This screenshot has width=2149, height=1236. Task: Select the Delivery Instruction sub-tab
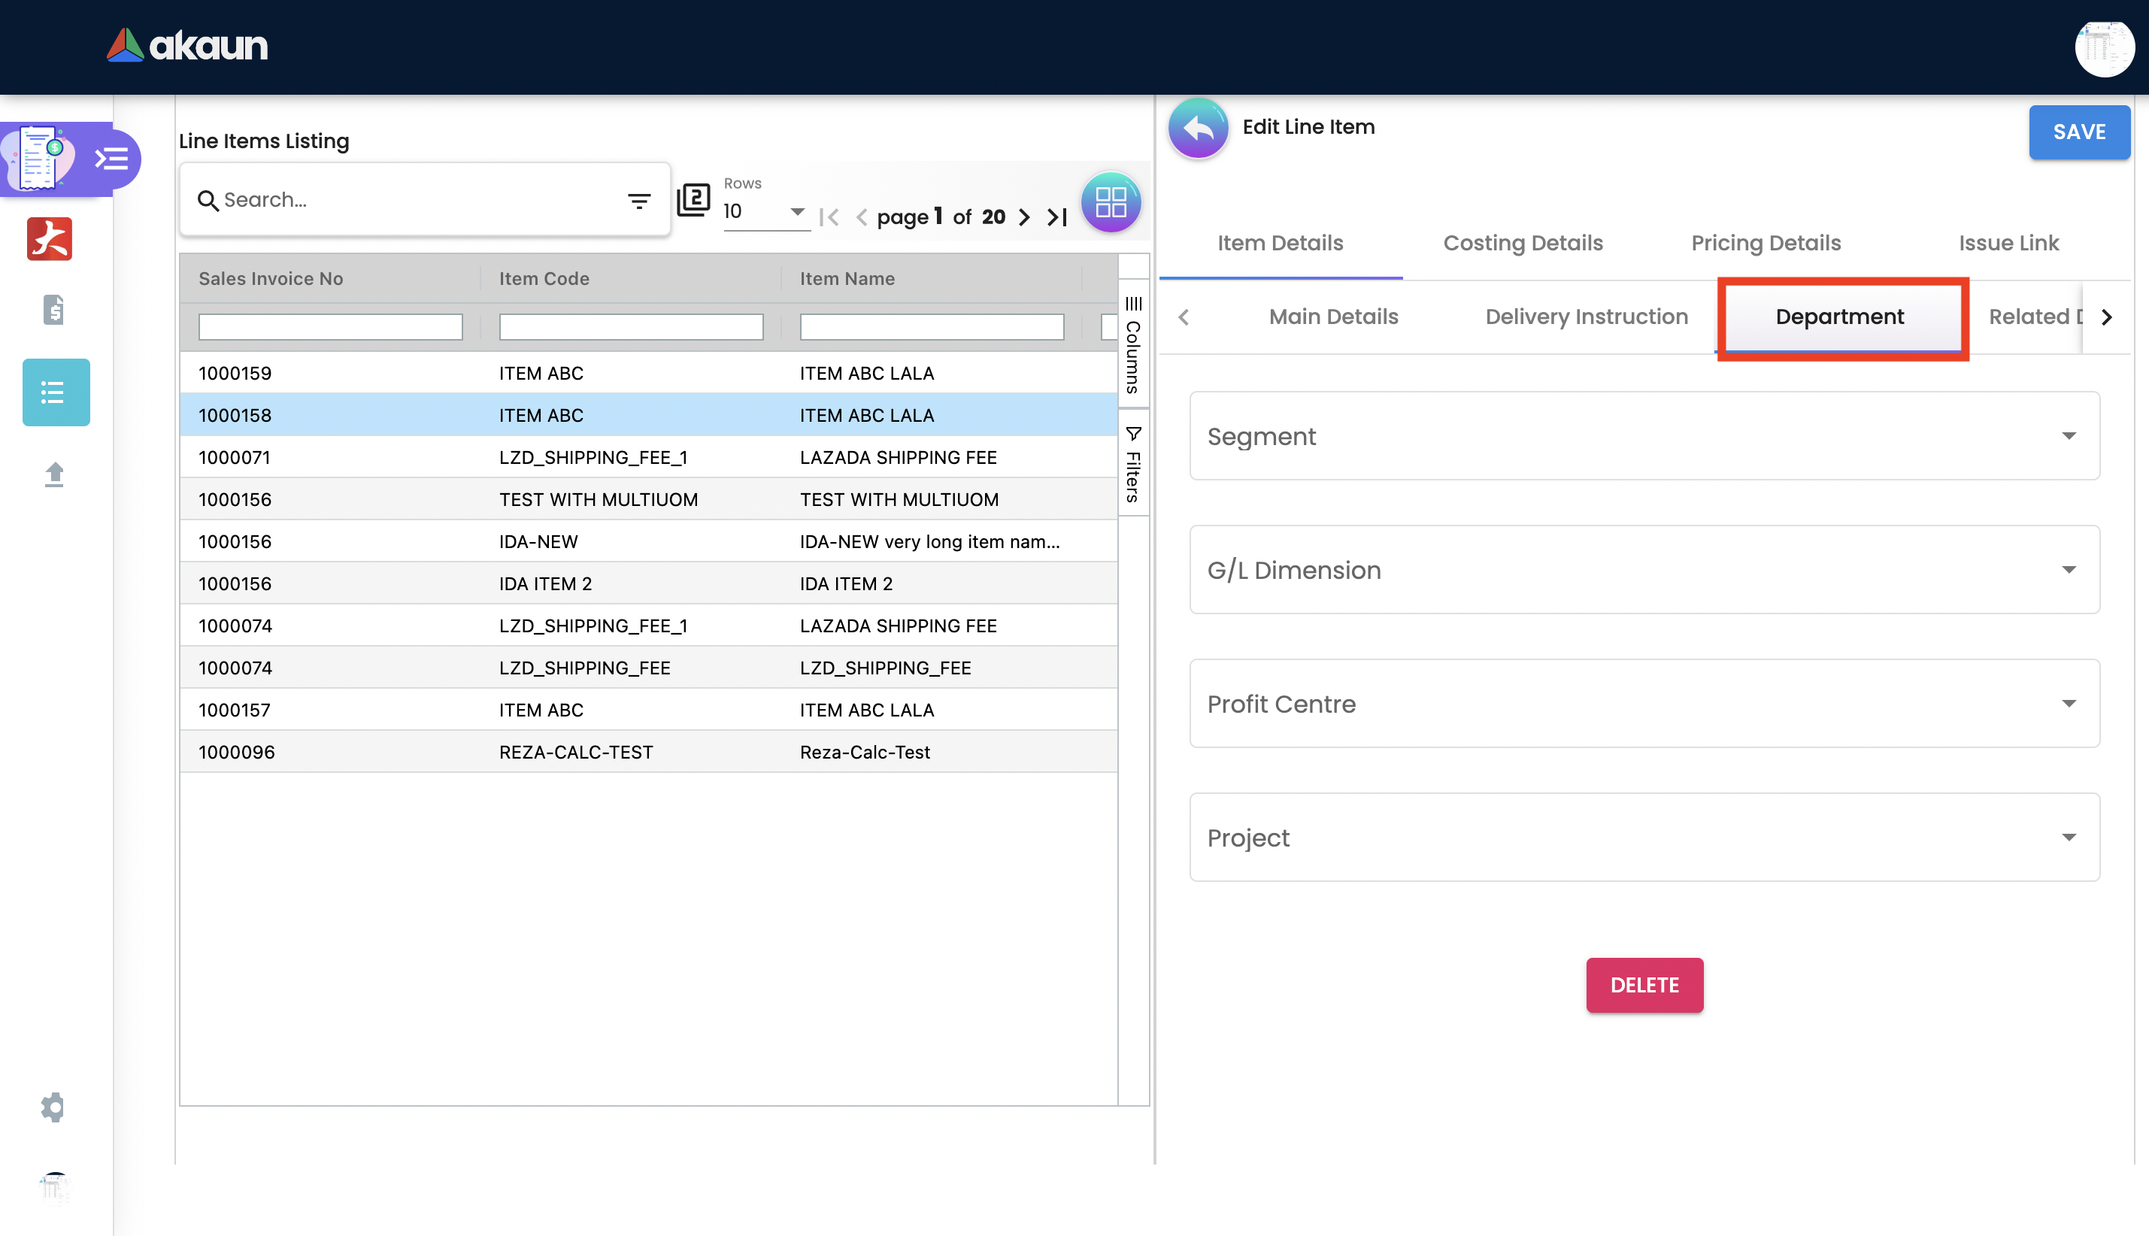[x=1586, y=317]
